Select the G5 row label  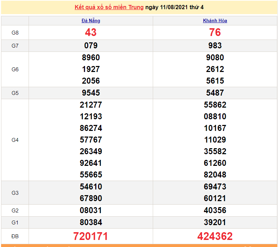coord(15,93)
